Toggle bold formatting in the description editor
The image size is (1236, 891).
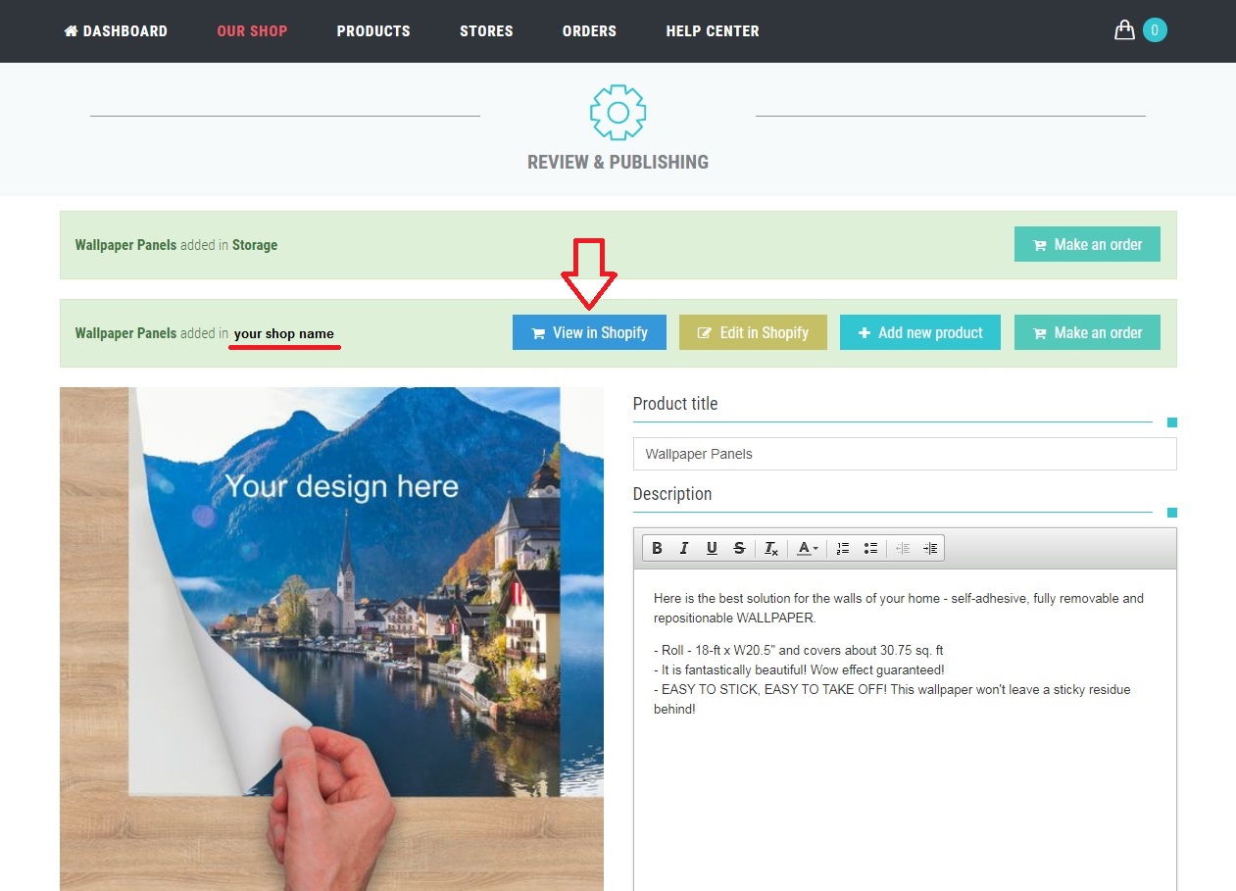pos(658,548)
